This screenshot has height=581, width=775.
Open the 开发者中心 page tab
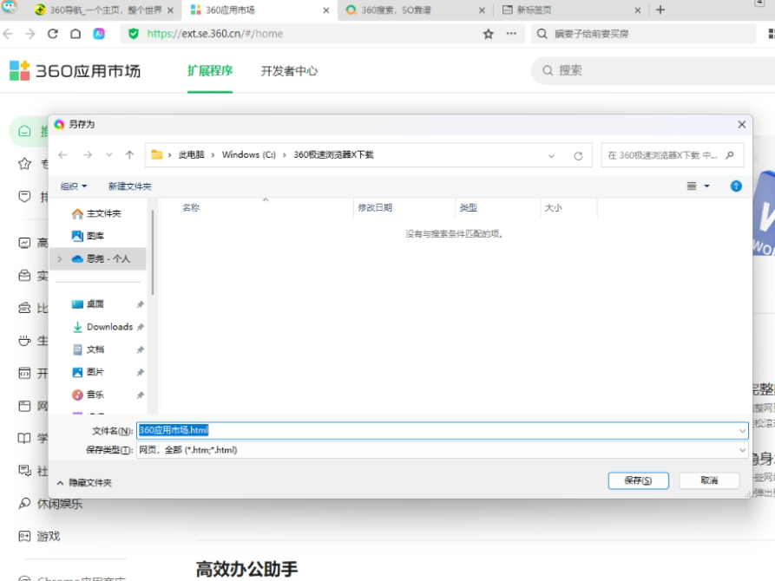[x=289, y=71]
